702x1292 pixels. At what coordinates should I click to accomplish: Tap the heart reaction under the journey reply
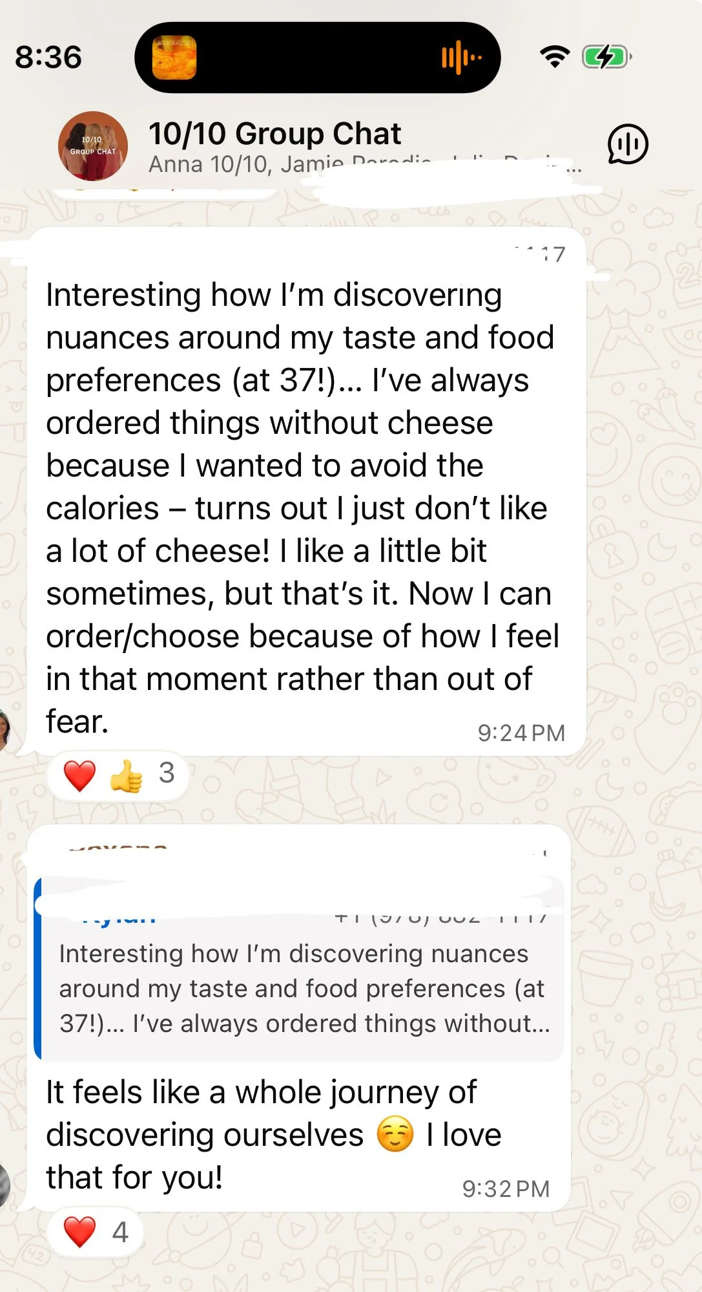coord(80,1231)
